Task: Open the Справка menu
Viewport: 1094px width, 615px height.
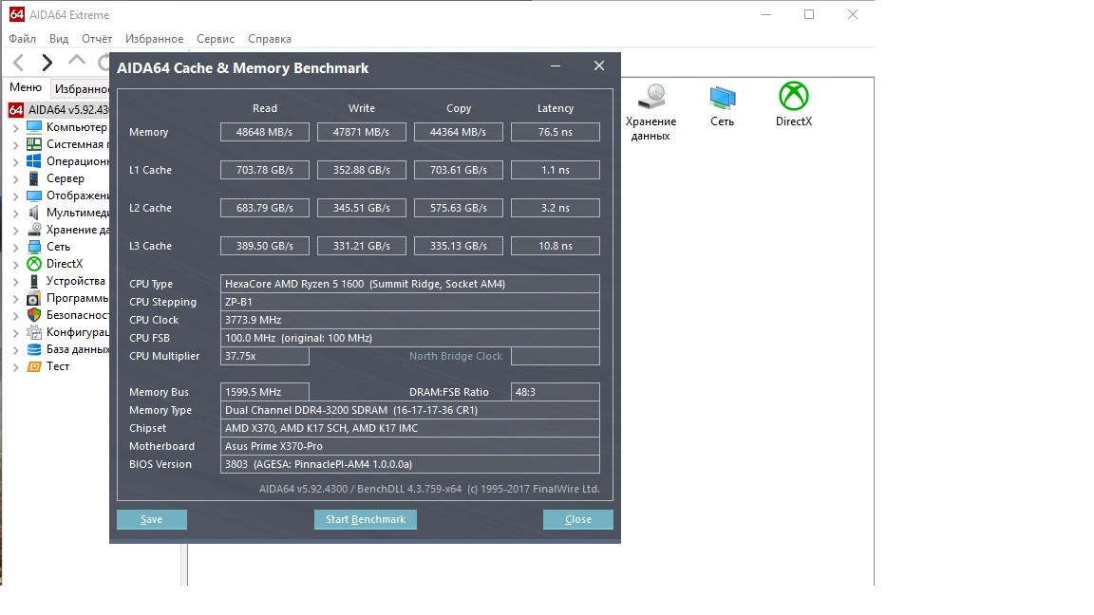Action: [270, 39]
